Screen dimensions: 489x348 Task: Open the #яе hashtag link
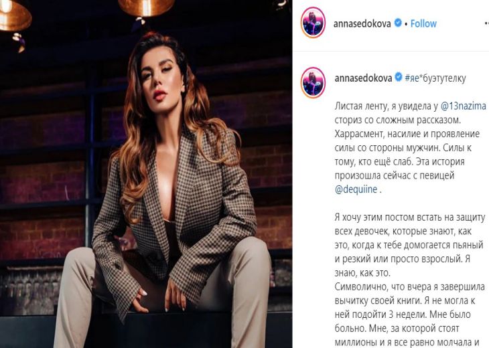(411, 78)
